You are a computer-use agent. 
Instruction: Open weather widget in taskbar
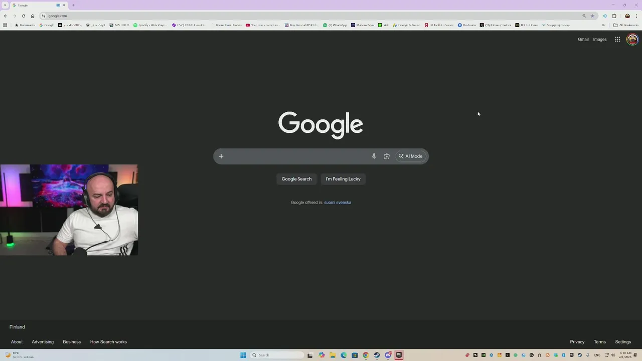(x=19, y=355)
